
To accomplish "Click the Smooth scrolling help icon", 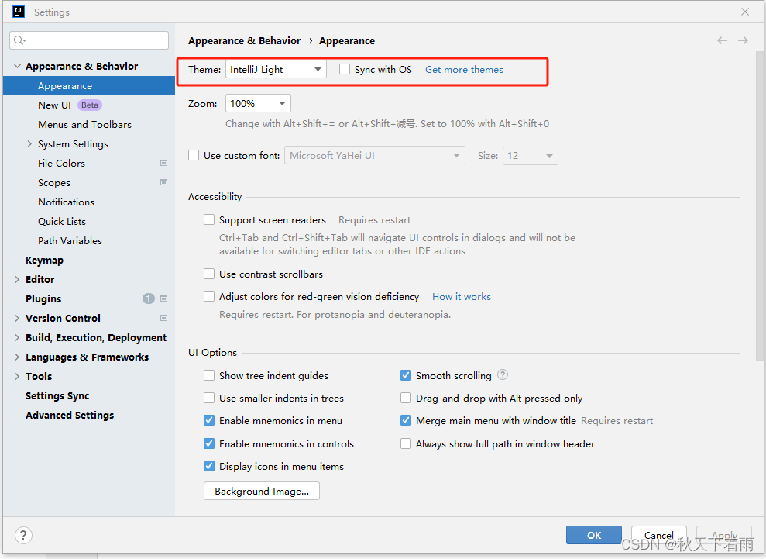I will pyautogui.click(x=503, y=374).
